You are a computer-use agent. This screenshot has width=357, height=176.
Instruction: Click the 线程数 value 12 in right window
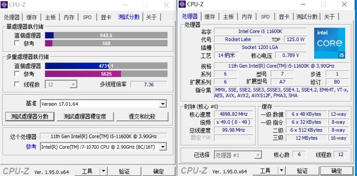(x=340, y=155)
